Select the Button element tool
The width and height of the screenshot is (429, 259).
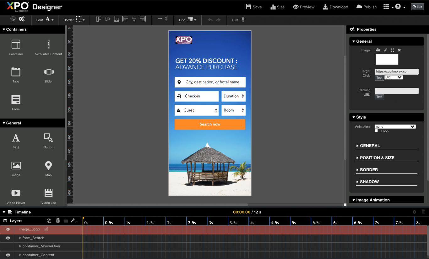[x=48, y=141]
